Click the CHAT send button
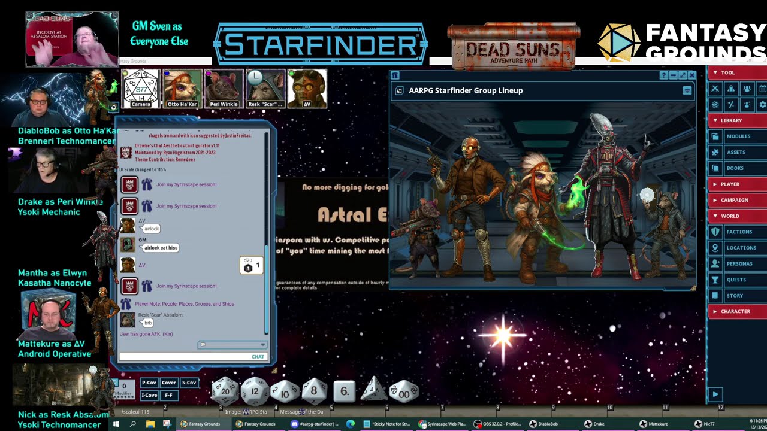Screen dimensions: 767x431 [x=258, y=357]
